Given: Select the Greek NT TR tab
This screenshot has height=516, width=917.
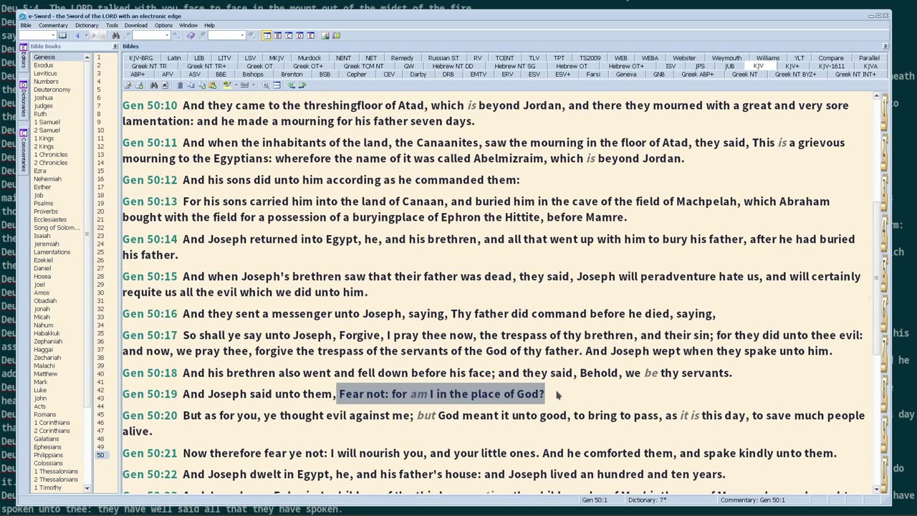Looking at the screenshot, I should click(x=149, y=66).
